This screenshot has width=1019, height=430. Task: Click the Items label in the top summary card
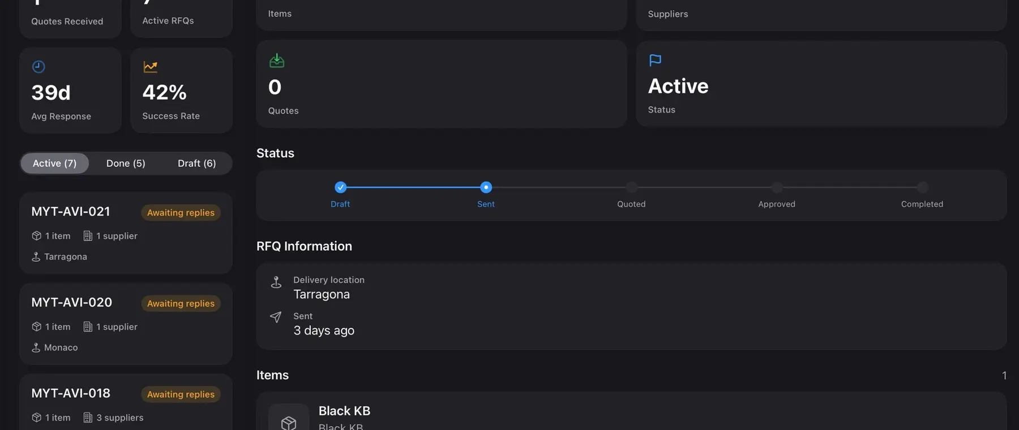(x=280, y=14)
